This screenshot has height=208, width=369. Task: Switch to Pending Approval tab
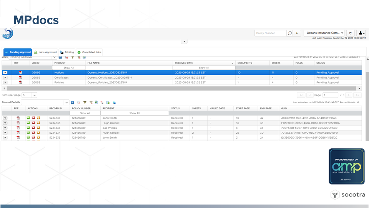point(18,52)
